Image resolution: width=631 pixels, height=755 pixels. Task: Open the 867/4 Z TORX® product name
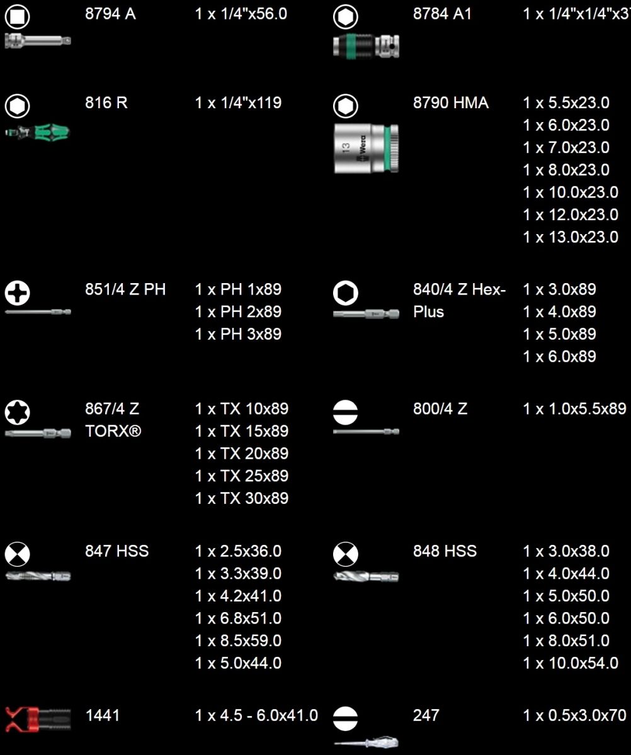[x=113, y=420]
